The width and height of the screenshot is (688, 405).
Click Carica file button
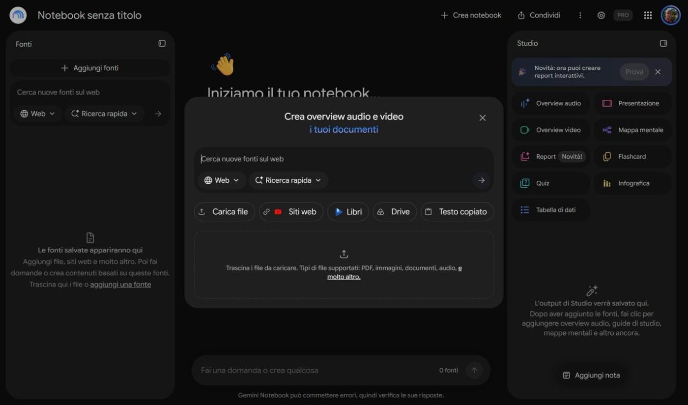coord(224,212)
